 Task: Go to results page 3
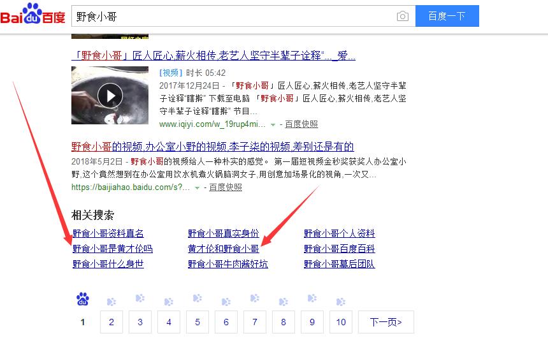[x=140, y=322]
